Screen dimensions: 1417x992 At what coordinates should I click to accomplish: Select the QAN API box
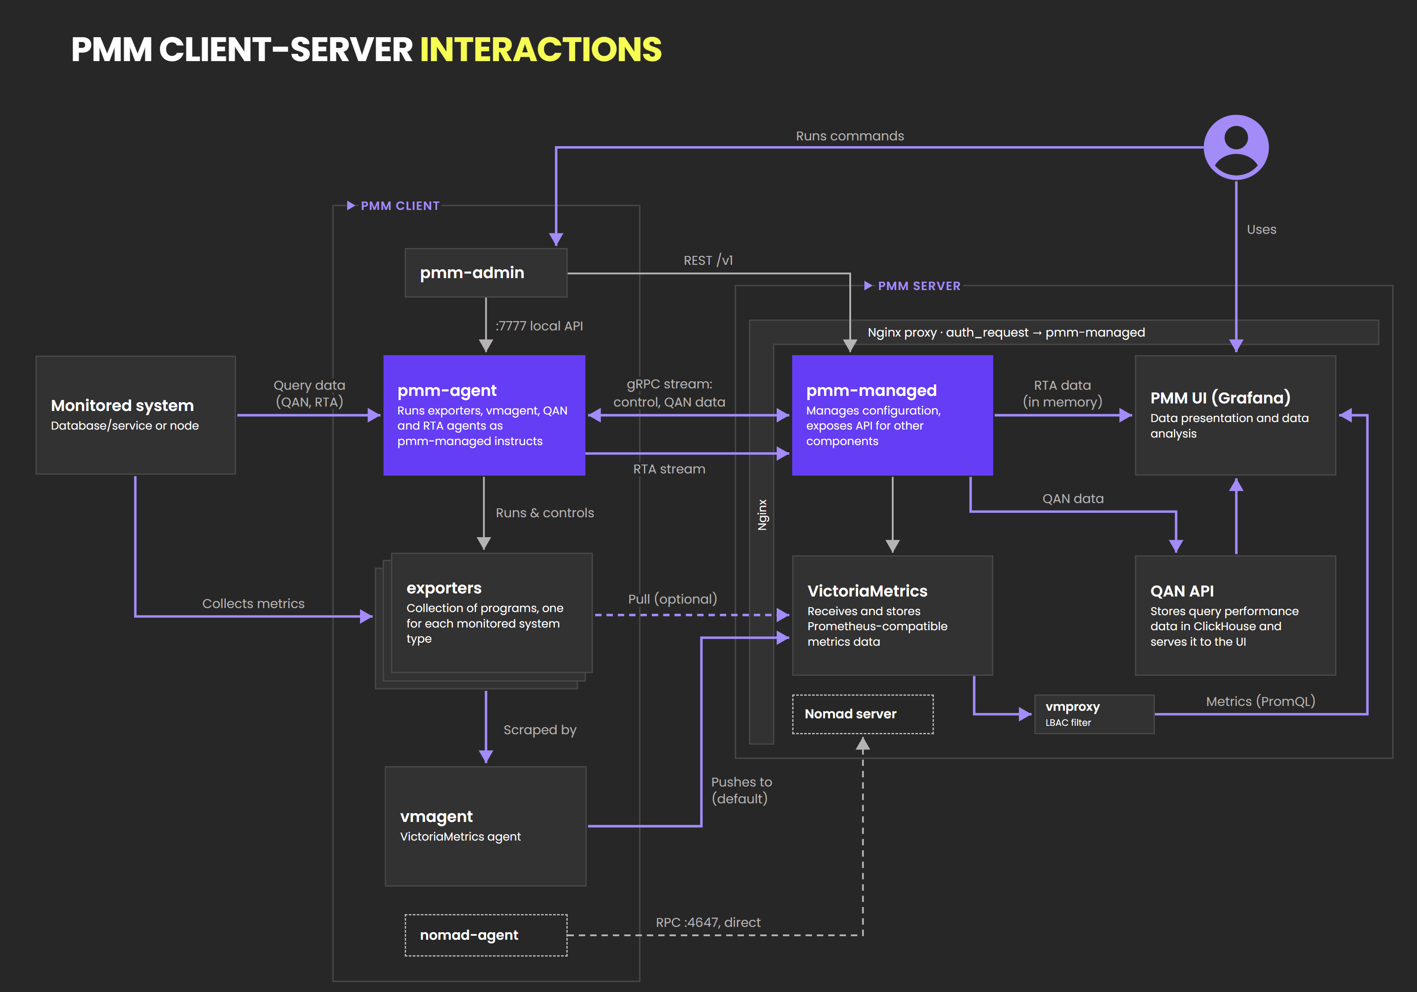[x=1235, y=616]
